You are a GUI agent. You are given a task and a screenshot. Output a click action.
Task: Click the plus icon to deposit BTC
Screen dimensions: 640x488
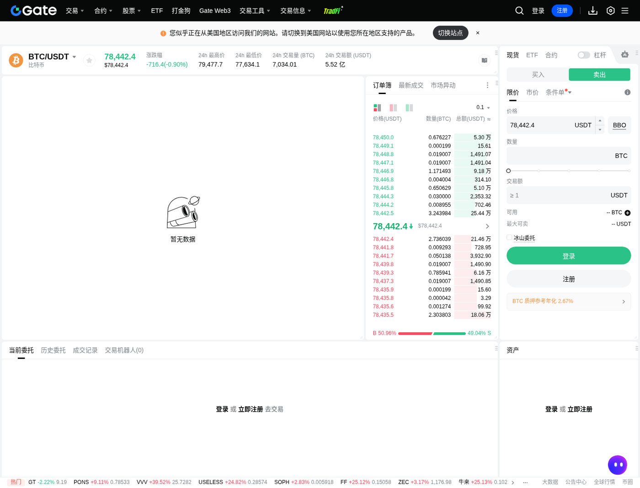click(x=628, y=213)
